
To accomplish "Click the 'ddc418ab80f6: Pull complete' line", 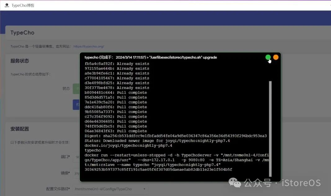I will point(116,107).
